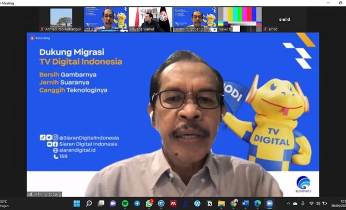346x210 pixels.
Task: Open Telegram from the taskbar
Action: (137, 204)
